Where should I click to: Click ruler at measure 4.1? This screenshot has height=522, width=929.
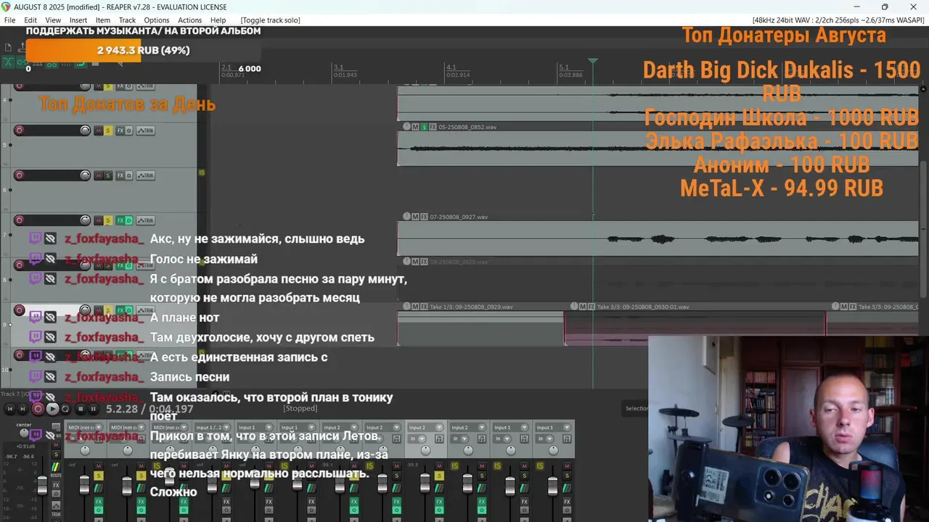coord(451,67)
